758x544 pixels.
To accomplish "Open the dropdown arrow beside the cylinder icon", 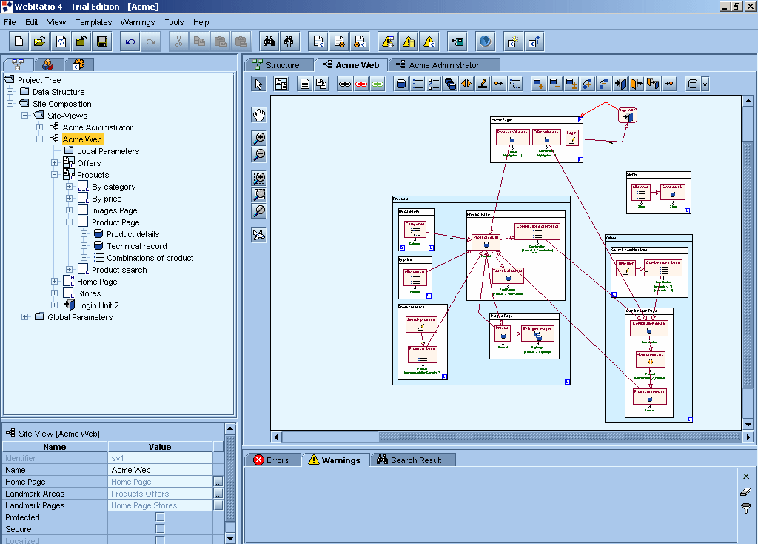I will click(x=705, y=84).
